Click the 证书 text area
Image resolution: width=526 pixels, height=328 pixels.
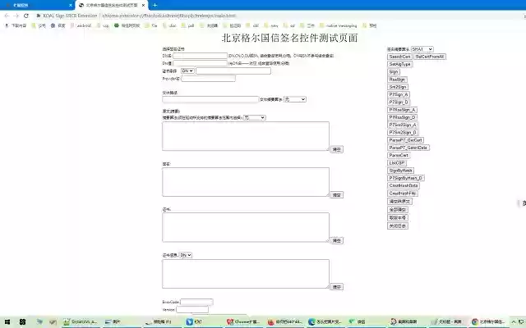point(246,227)
